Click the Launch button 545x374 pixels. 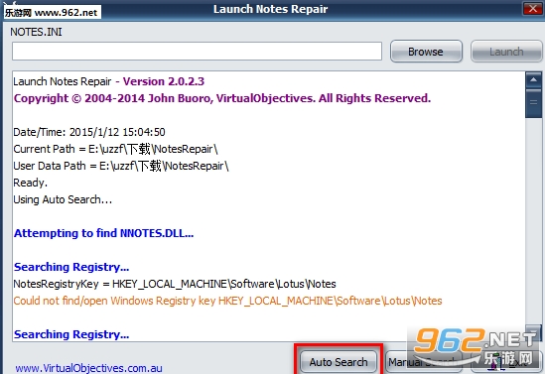tap(506, 52)
